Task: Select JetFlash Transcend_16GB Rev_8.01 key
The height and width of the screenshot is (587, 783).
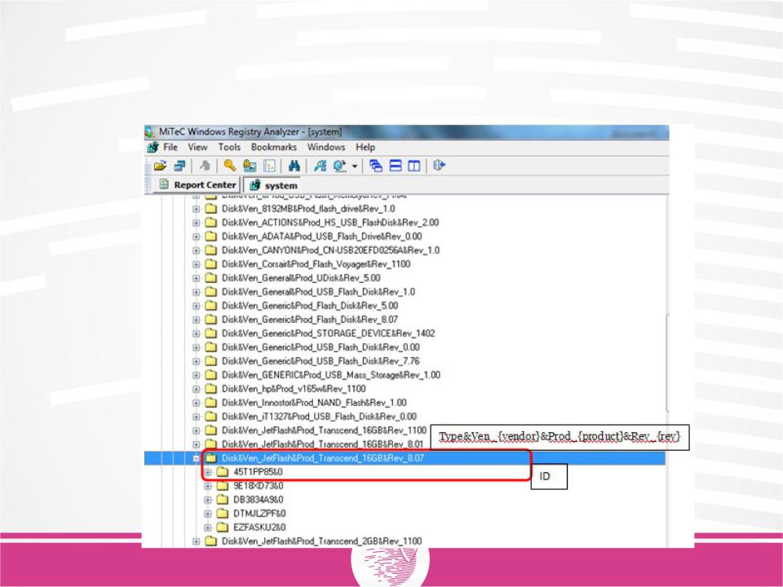Action: tap(323, 444)
